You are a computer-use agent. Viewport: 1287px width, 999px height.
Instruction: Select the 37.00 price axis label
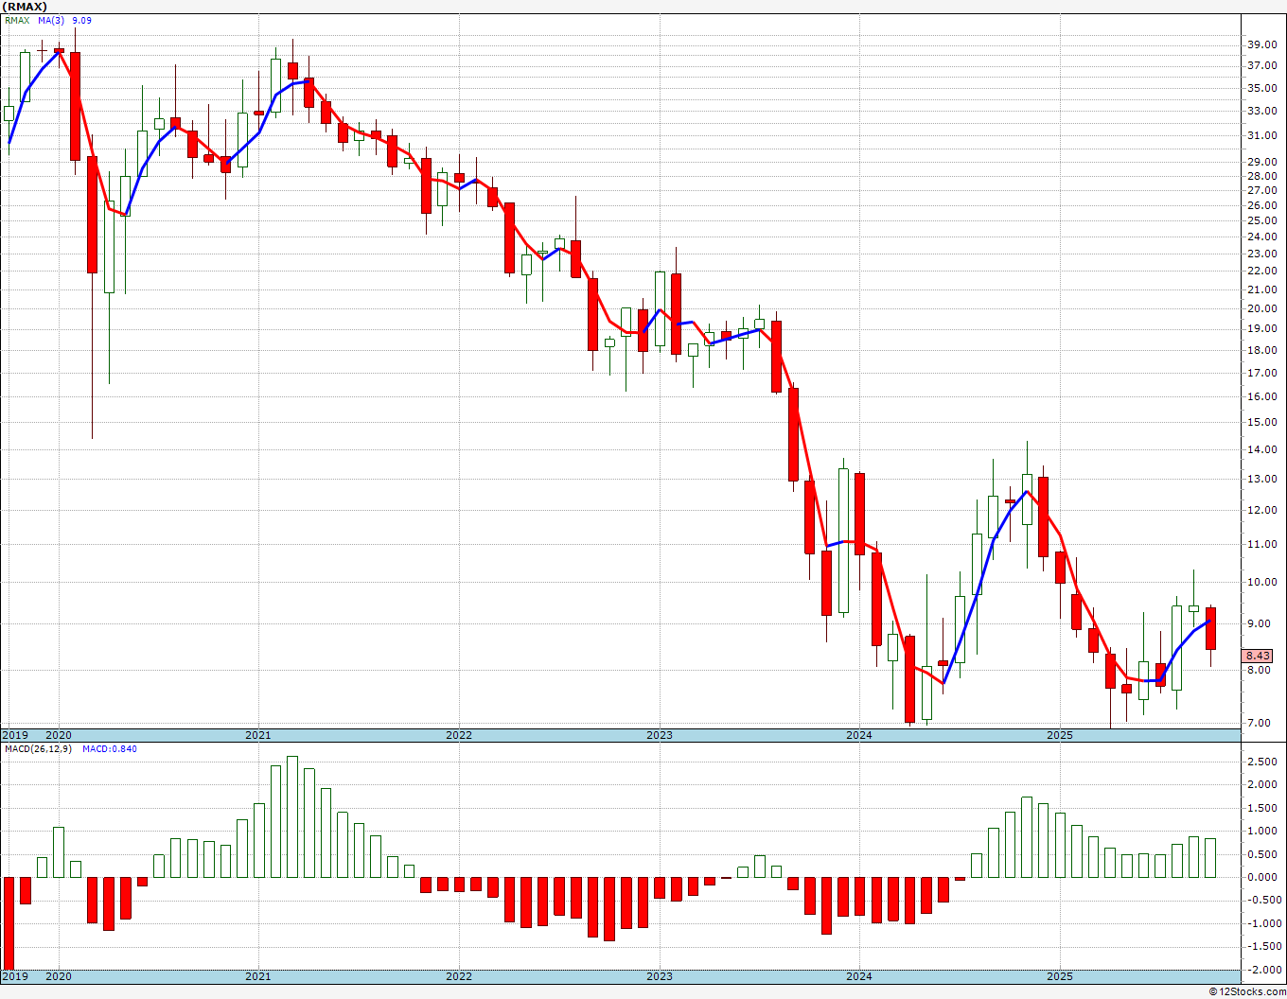(x=1262, y=65)
